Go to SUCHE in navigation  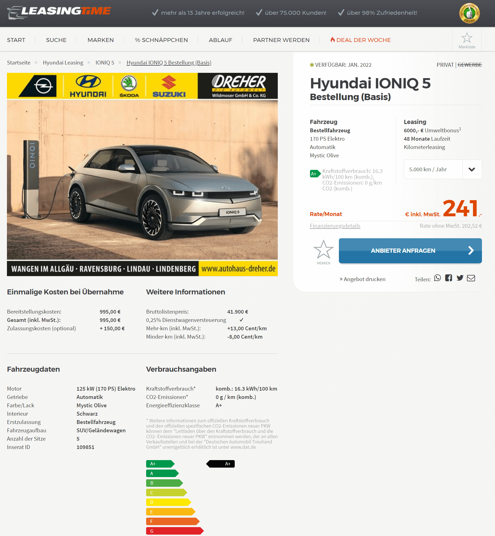point(56,40)
